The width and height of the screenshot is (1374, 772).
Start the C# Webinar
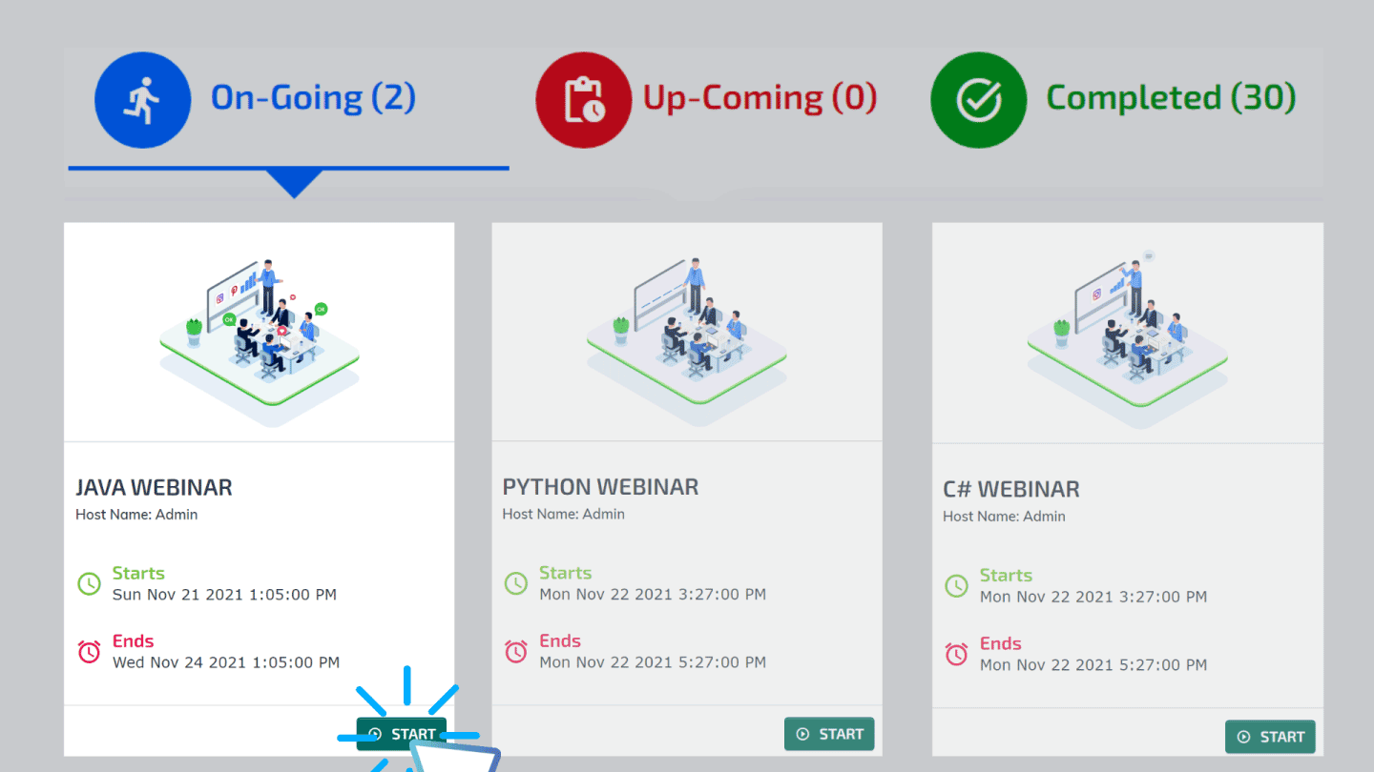pyautogui.click(x=1270, y=737)
